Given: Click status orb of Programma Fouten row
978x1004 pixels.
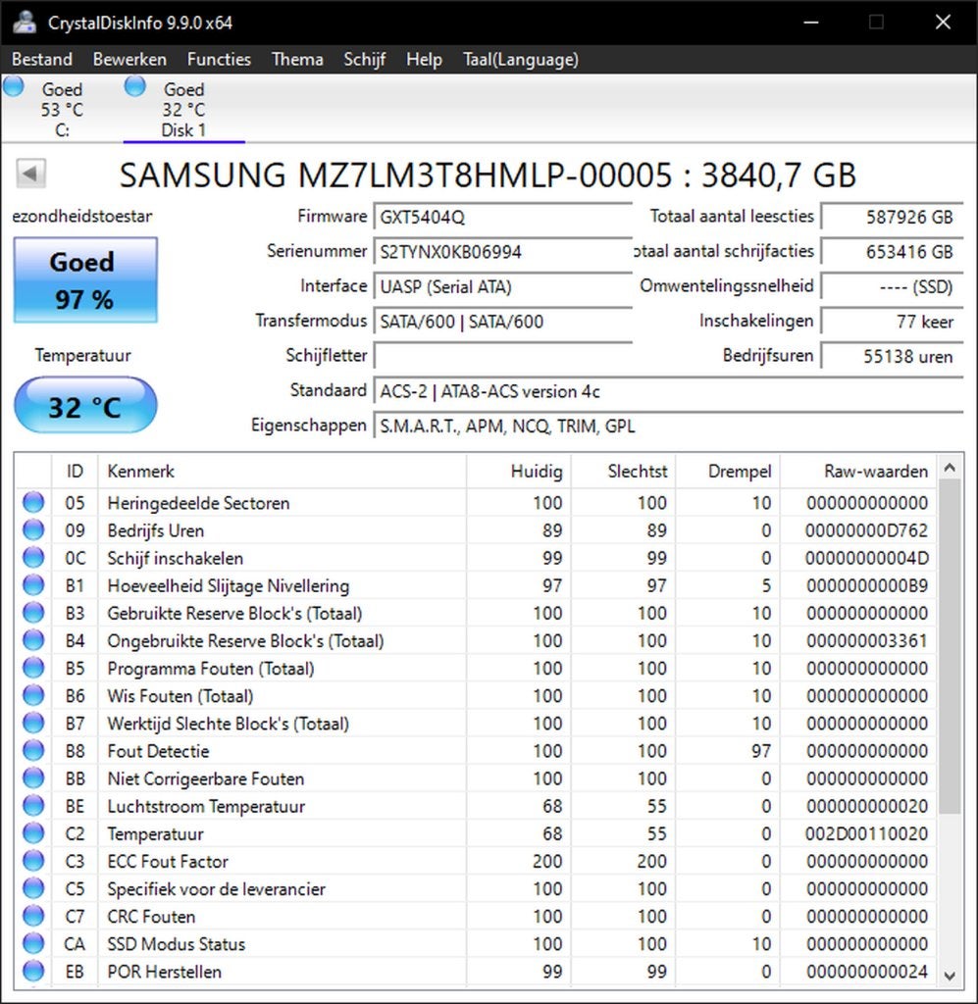Looking at the screenshot, I should (33, 668).
